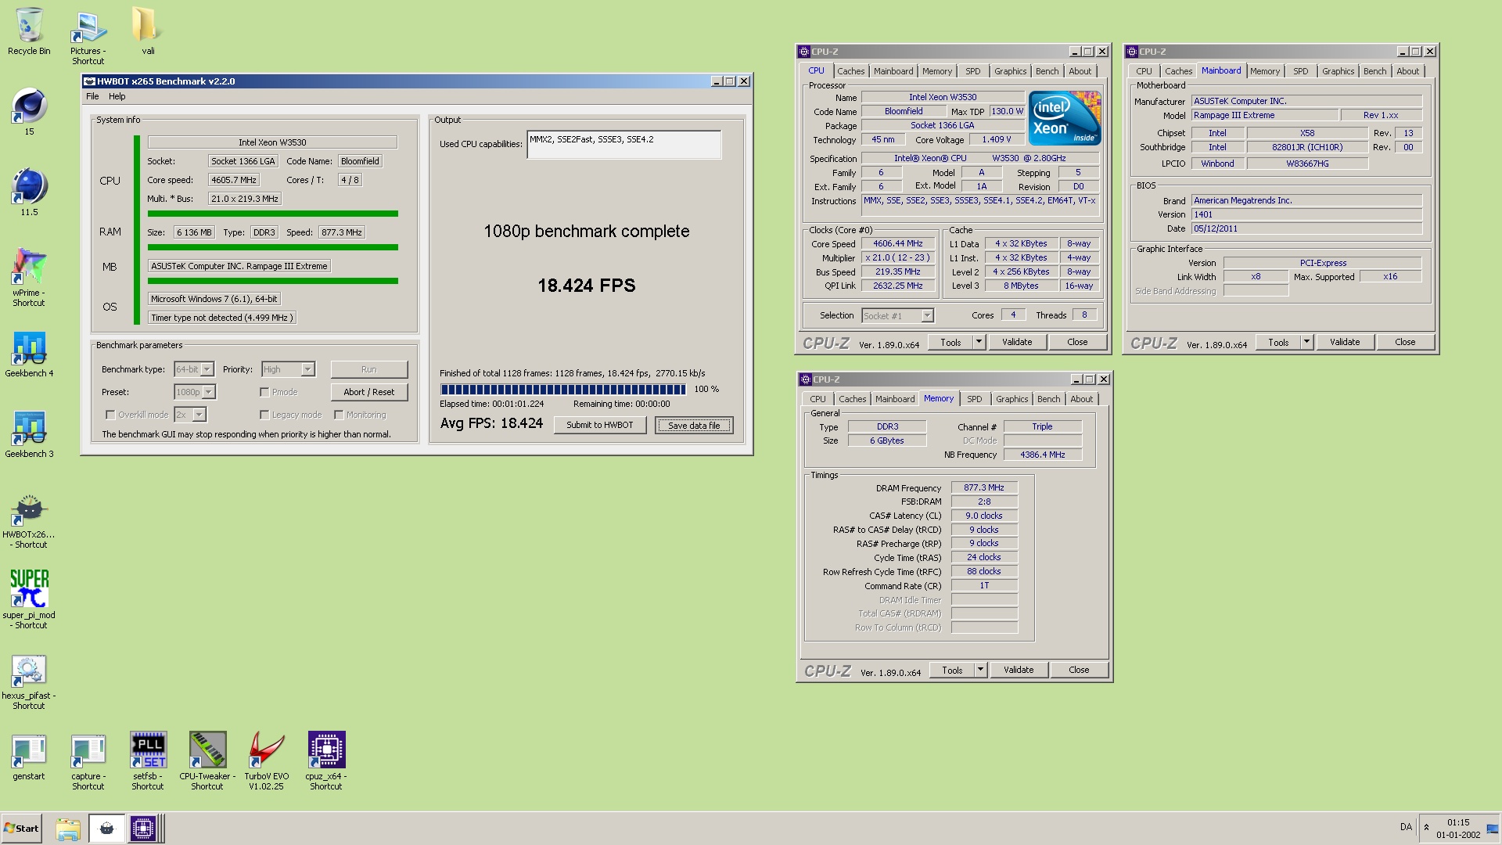1502x845 pixels.
Task: Click Submit to HWBOT button
Action: [600, 425]
